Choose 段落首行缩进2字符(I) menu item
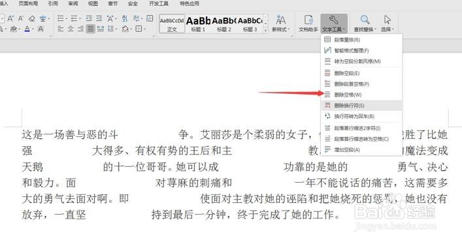 [x=361, y=129]
